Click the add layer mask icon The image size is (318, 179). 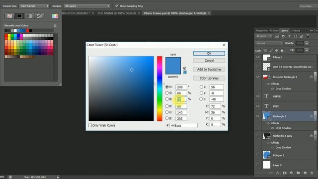point(285,173)
